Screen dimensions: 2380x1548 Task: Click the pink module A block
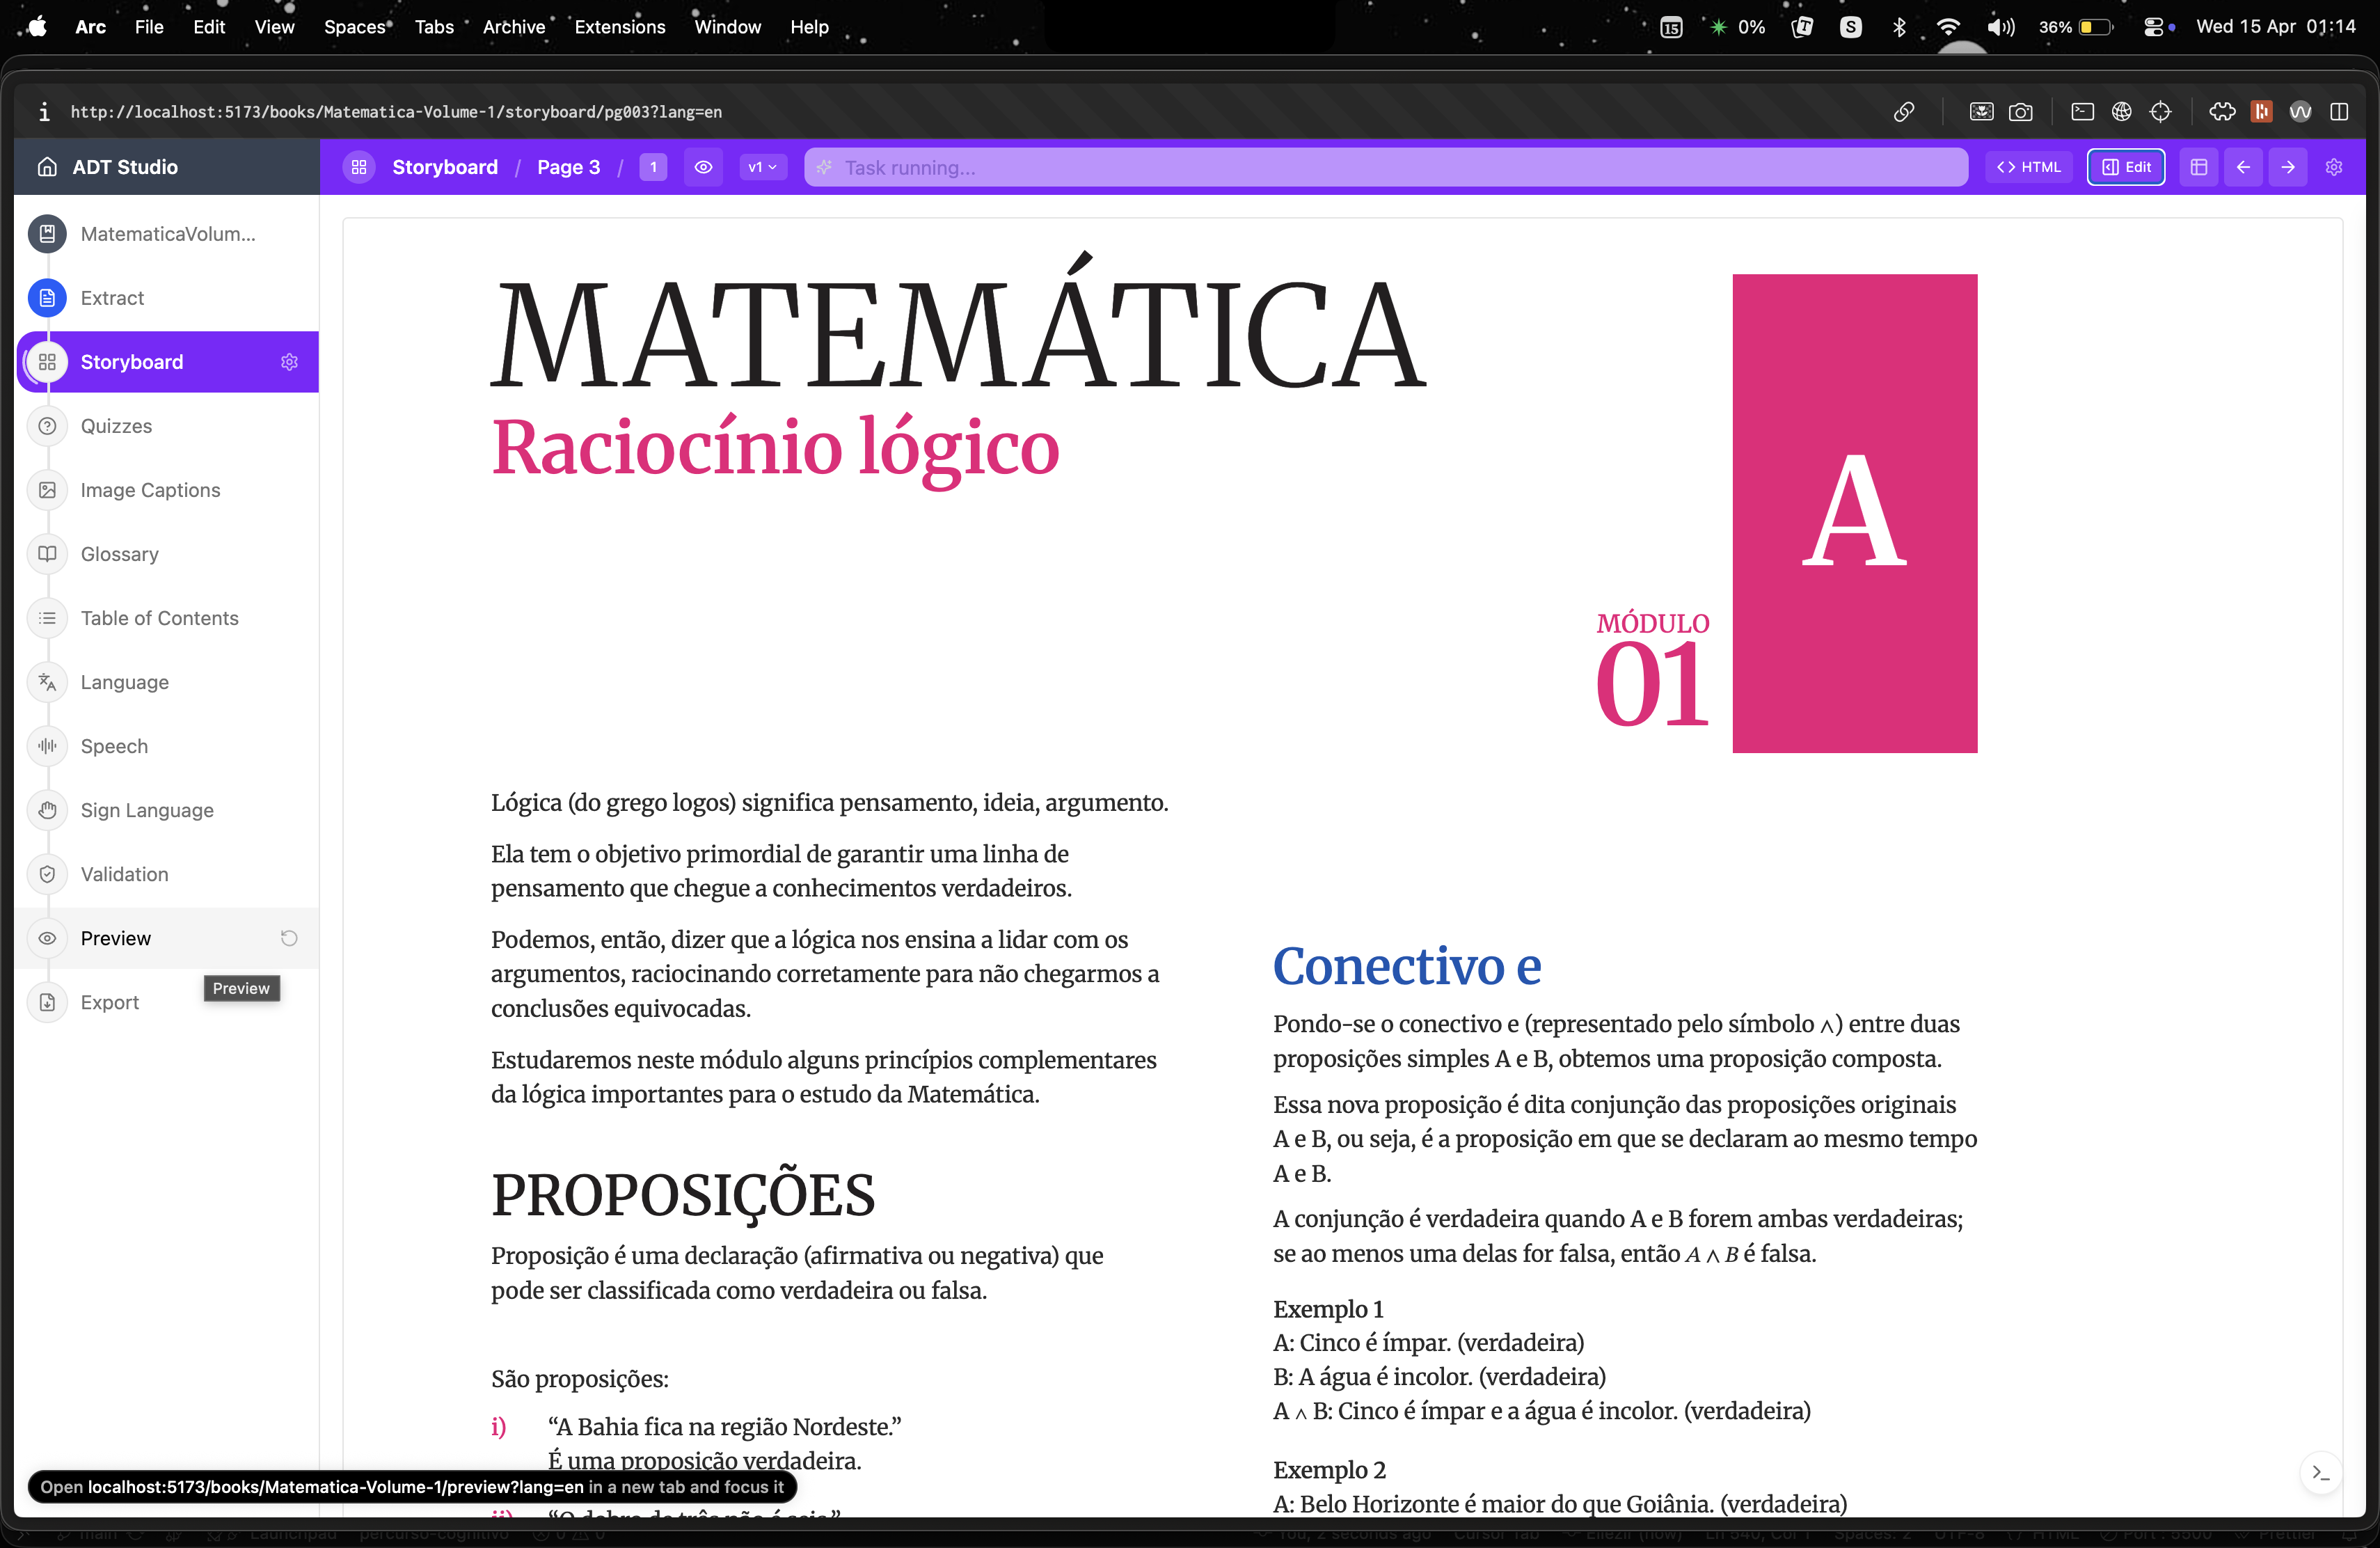pos(1854,513)
